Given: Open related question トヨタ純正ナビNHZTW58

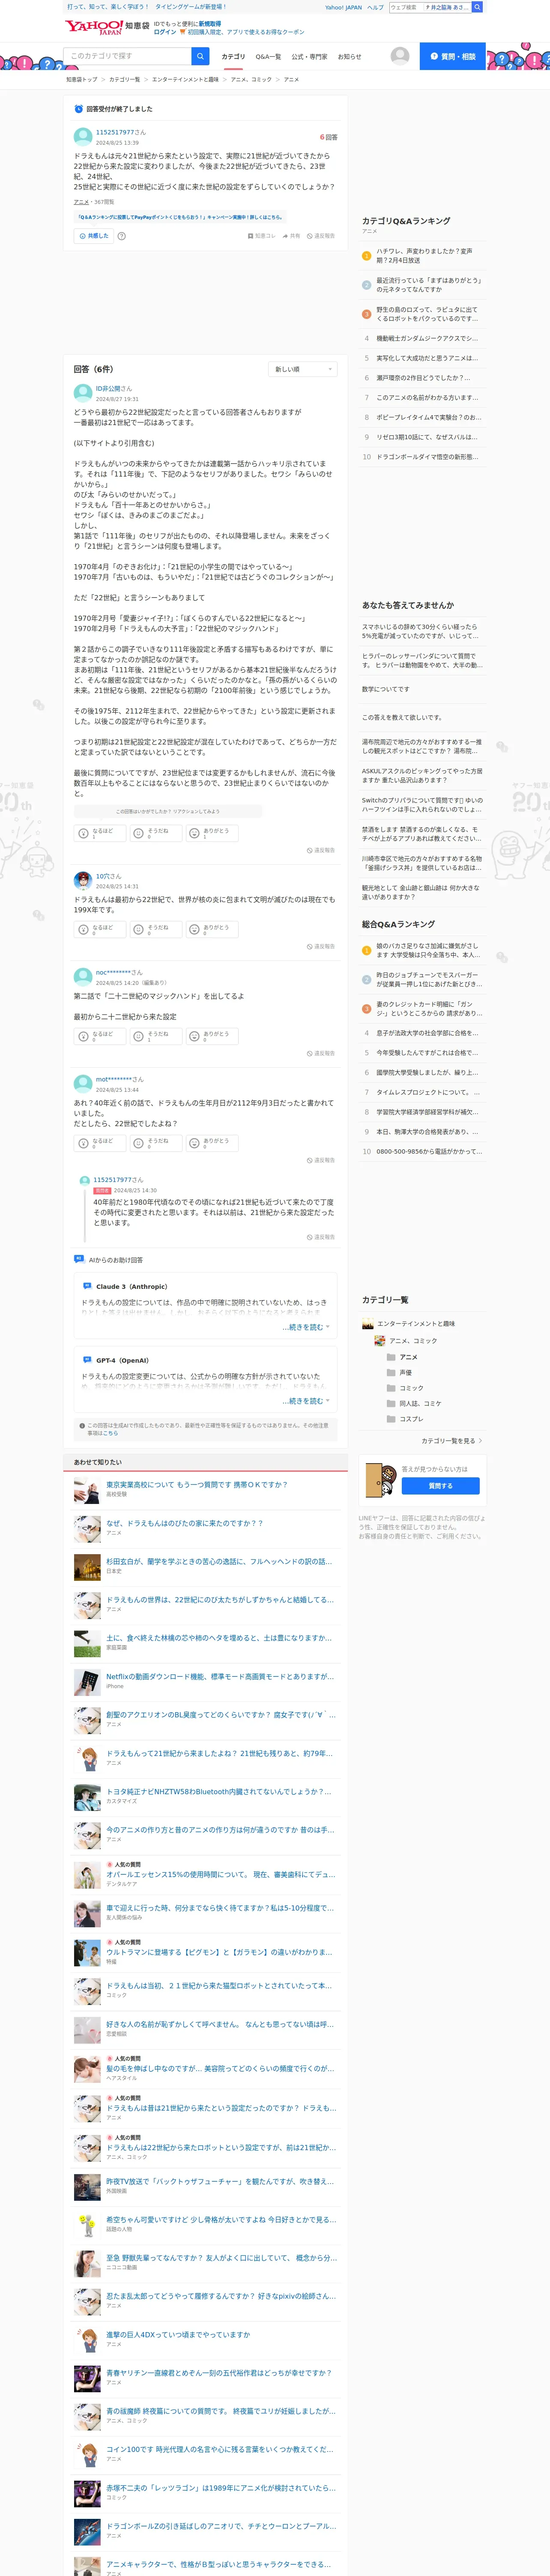Looking at the screenshot, I should point(218,1791).
